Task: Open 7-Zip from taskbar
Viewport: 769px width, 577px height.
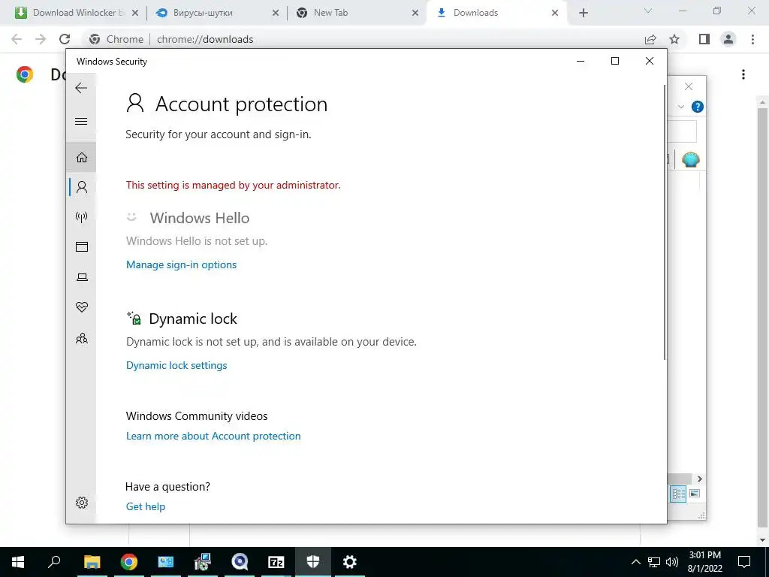Action: pyautogui.click(x=276, y=562)
